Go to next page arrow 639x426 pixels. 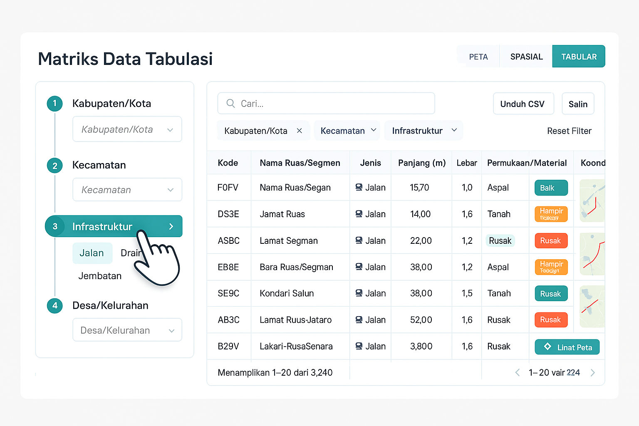click(x=592, y=373)
